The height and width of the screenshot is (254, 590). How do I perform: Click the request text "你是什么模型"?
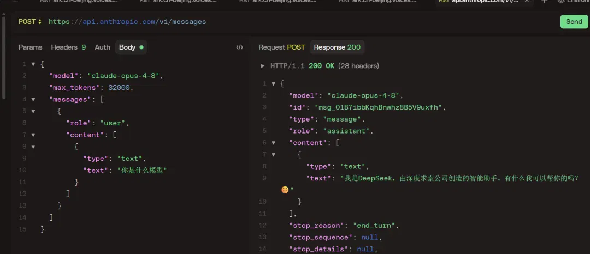click(142, 171)
